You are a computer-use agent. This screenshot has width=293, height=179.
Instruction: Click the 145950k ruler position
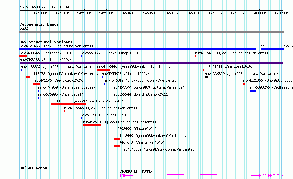150,13
